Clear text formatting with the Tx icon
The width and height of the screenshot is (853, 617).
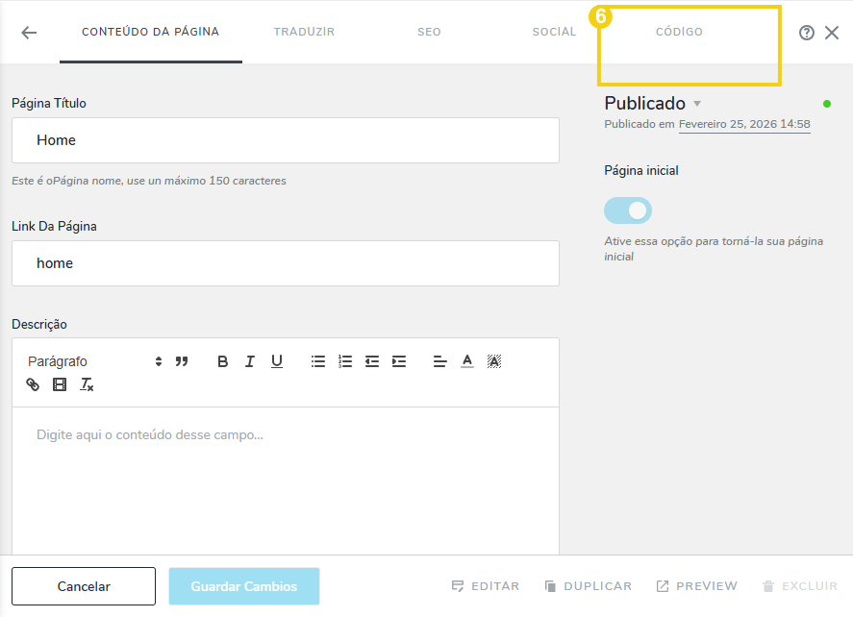pyautogui.click(x=86, y=384)
